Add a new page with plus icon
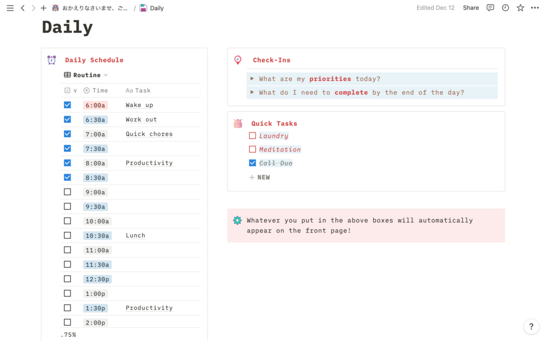The width and height of the screenshot is (546, 341). 43,8
